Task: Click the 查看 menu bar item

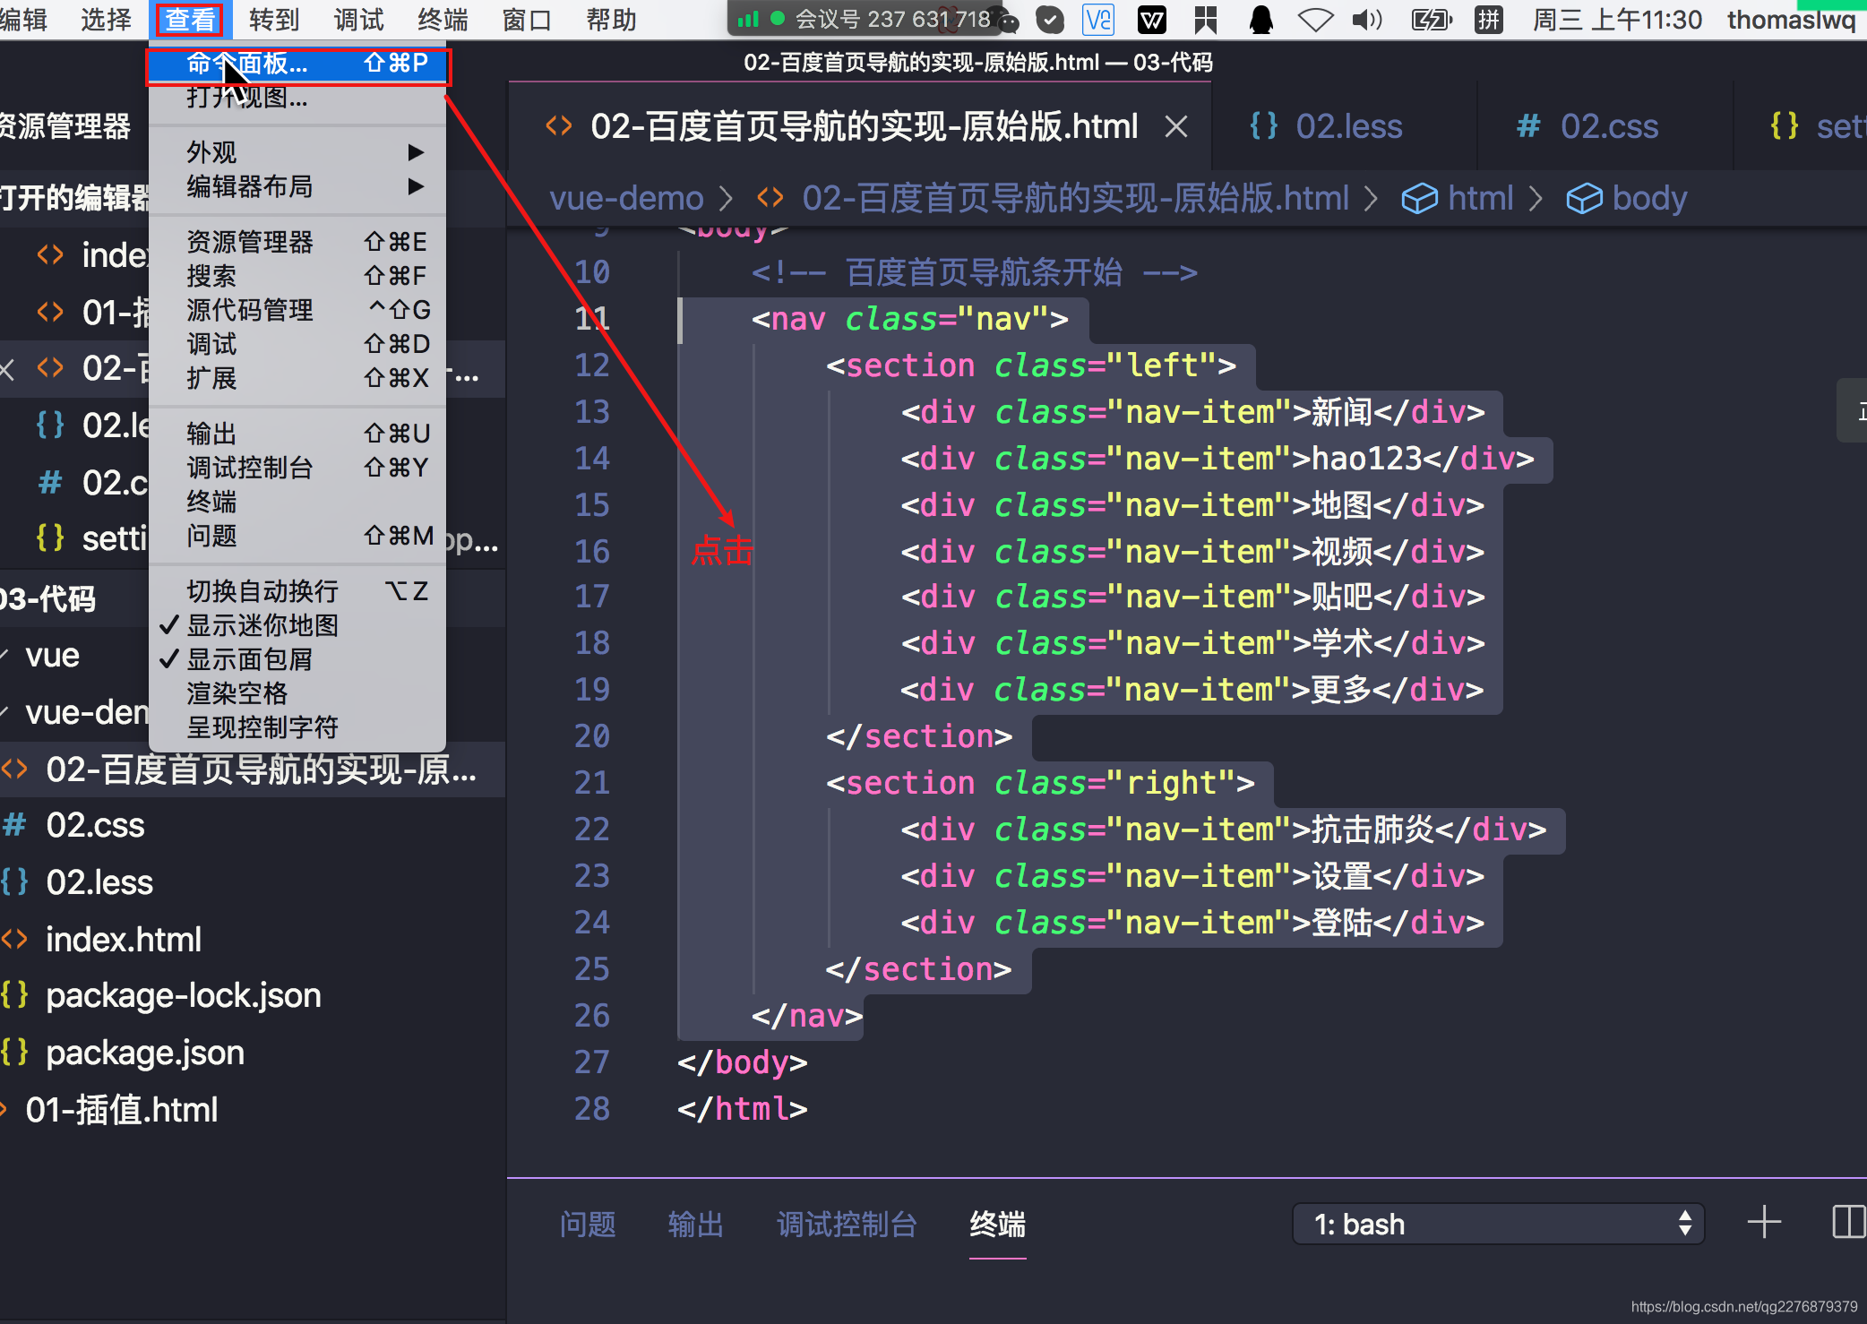Action: [190, 20]
